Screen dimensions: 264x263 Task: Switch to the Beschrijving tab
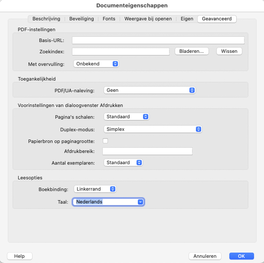click(x=46, y=19)
